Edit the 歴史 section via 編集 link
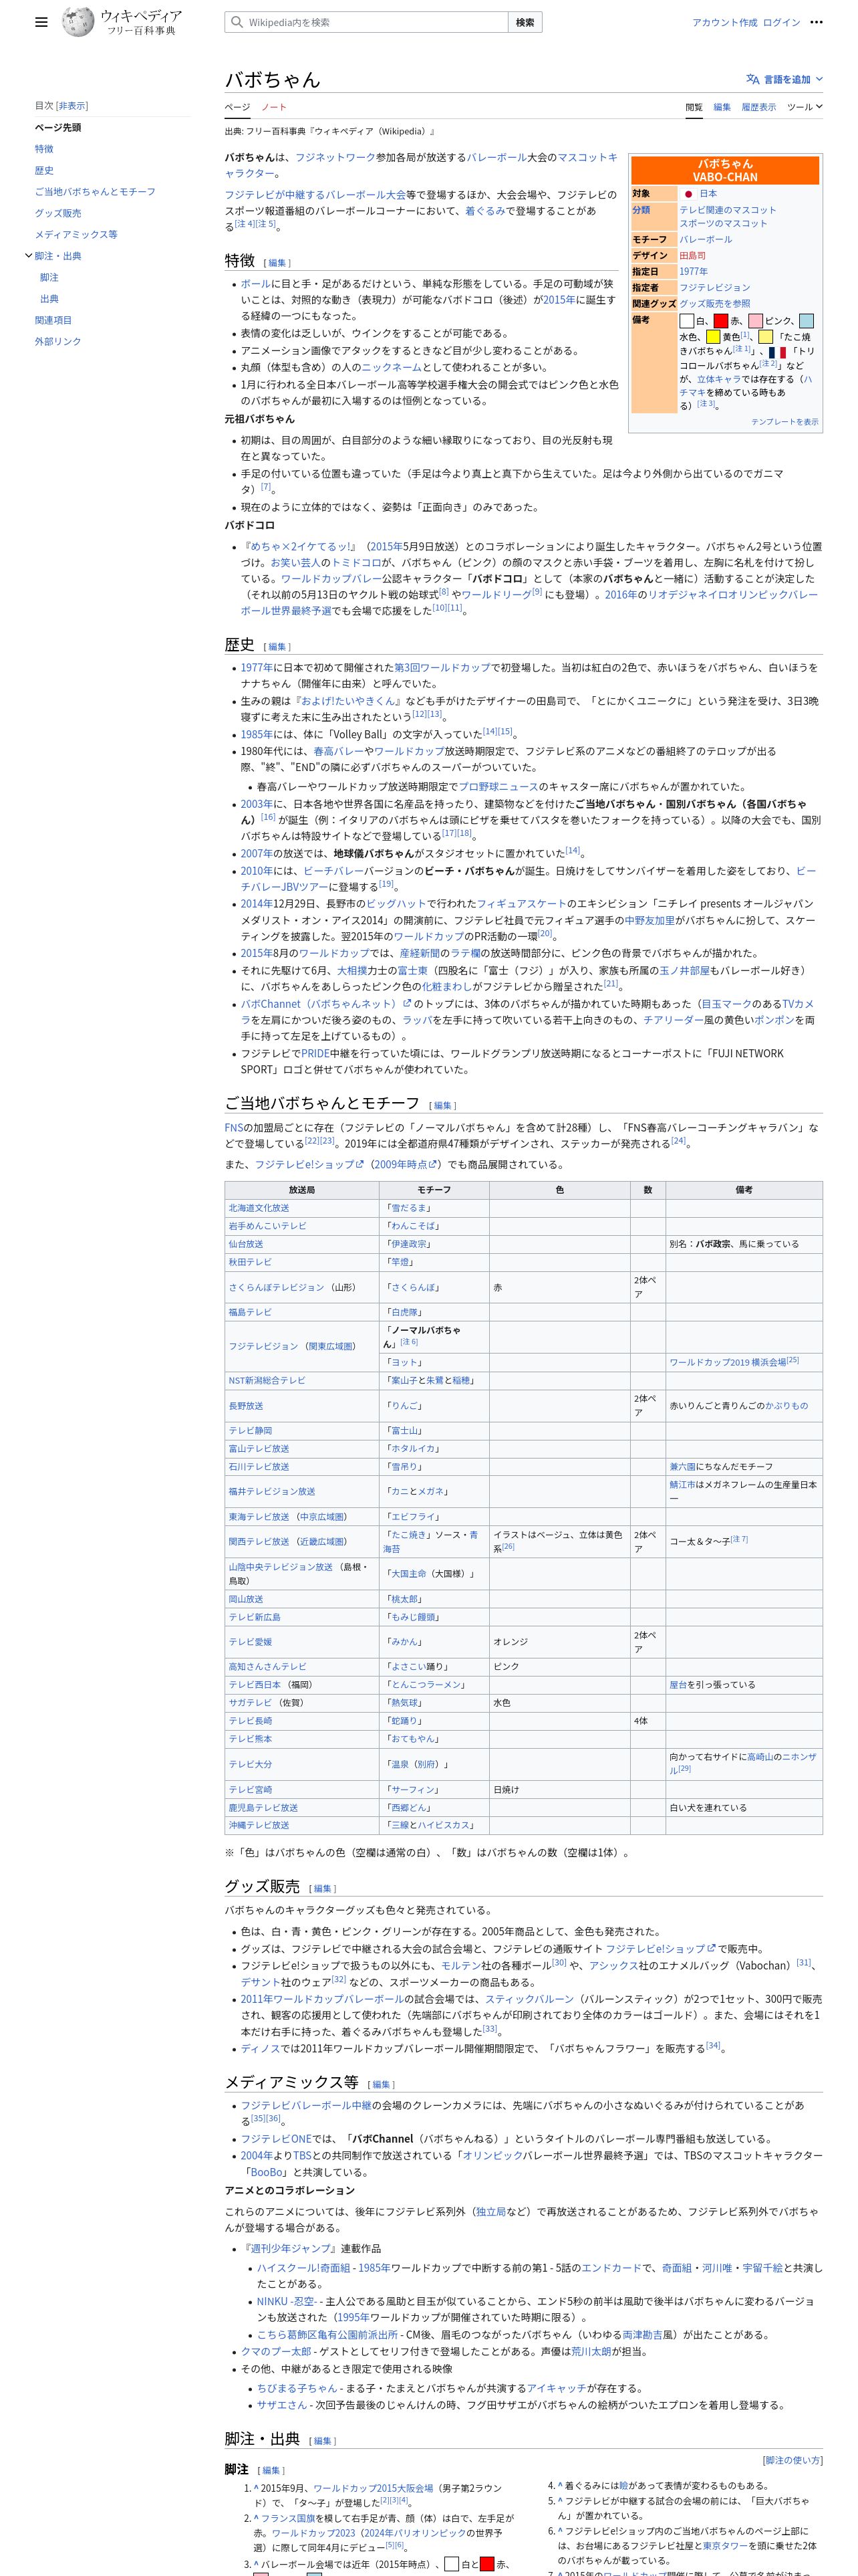Screen dimensions: 858x2576 click(277, 647)
